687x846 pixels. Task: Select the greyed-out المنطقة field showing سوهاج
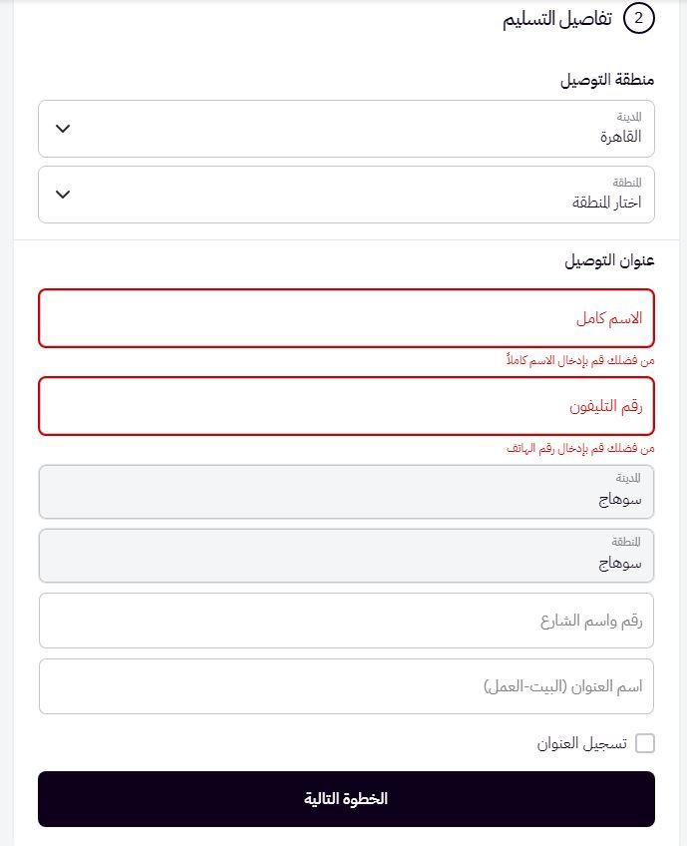pos(346,556)
